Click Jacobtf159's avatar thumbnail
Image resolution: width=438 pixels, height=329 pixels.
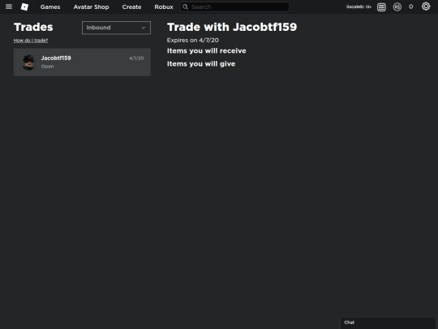[28, 62]
